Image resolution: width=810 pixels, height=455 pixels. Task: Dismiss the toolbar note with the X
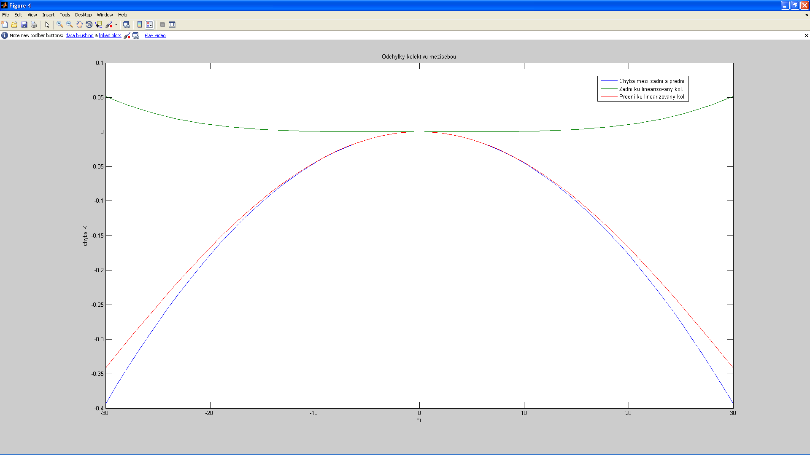tap(806, 35)
